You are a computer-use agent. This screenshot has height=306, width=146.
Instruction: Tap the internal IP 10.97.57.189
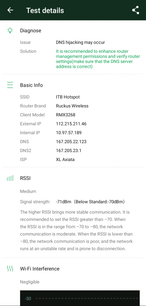(69, 133)
